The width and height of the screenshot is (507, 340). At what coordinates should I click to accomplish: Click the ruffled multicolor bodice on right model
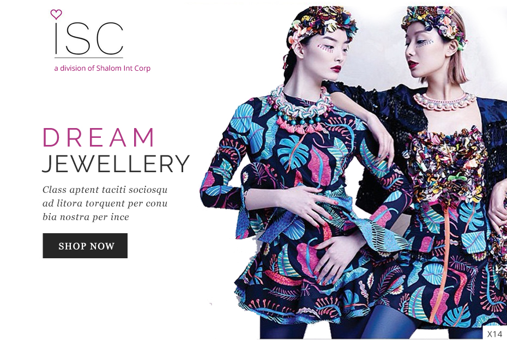click(446, 165)
